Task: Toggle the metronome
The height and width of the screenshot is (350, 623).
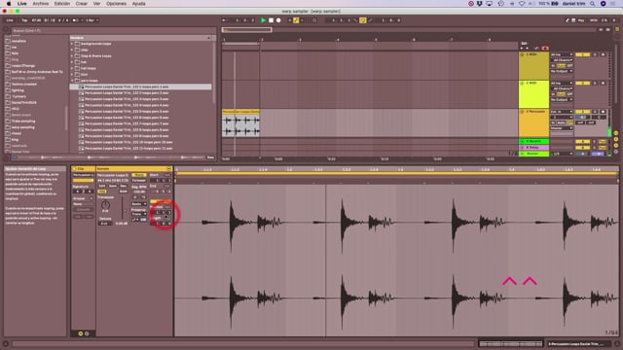Action: pyautogui.click(x=75, y=20)
